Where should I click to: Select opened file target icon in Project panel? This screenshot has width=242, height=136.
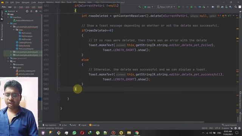(27, 11)
